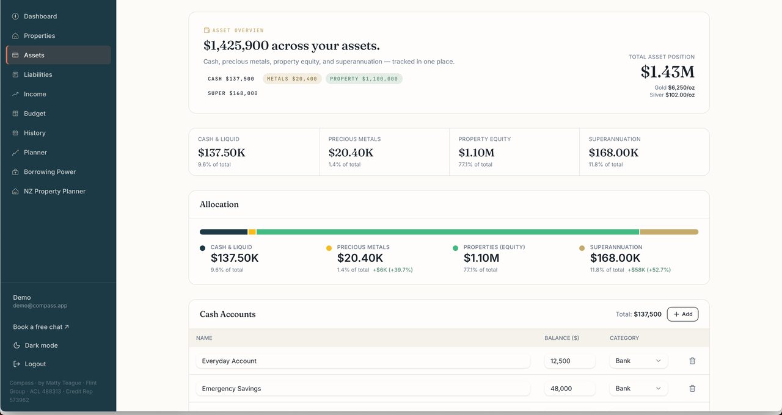Click the SUPER $168,000 chip
Viewport: 782px width, 415px height.
(233, 93)
